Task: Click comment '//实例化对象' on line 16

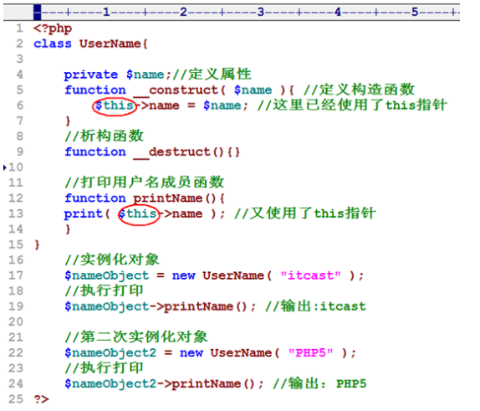Action: (x=112, y=259)
